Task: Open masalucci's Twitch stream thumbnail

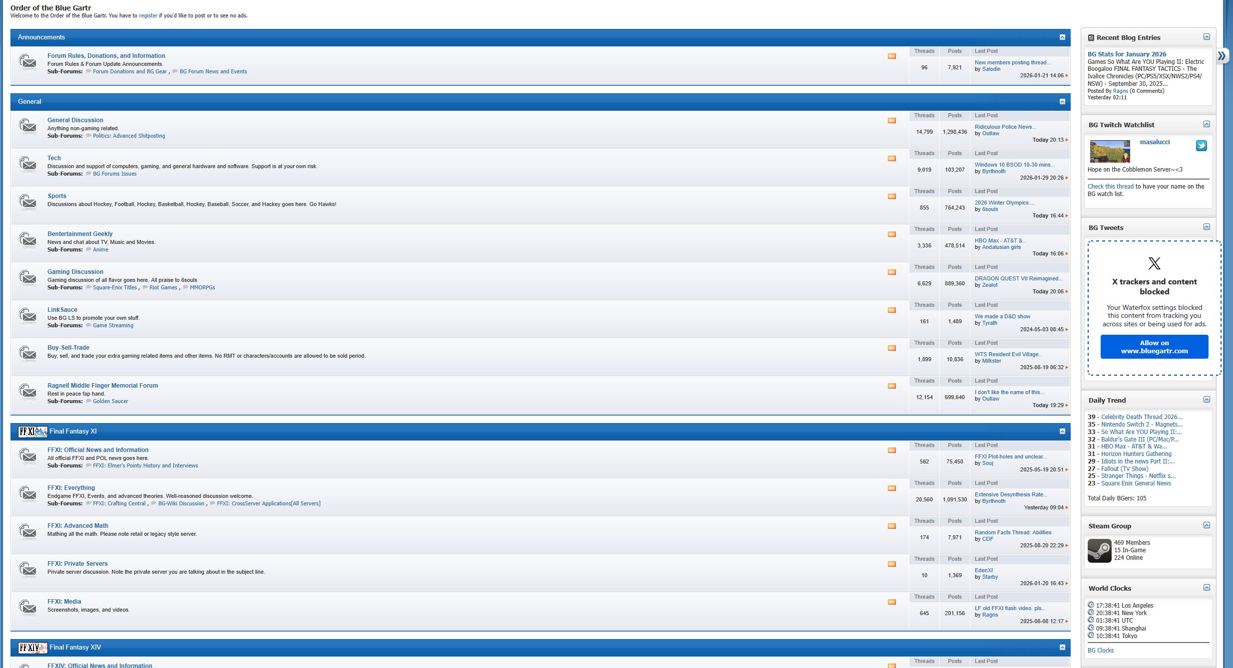Action: tap(1110, 151)
